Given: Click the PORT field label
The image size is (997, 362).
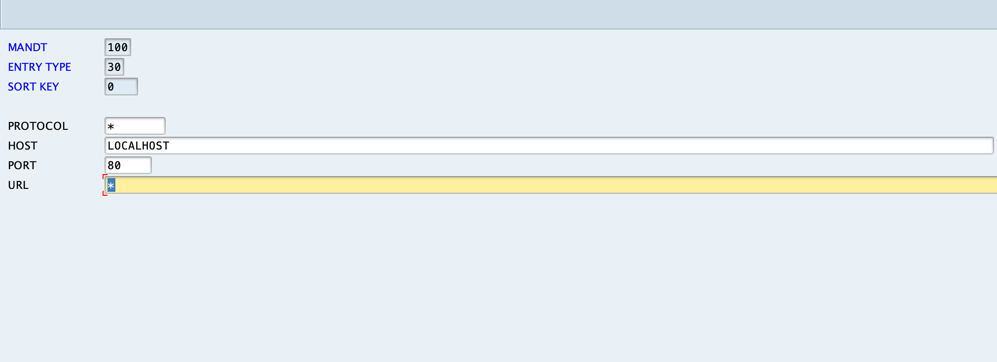Looking at the screenshot, I should [x=22, y=165].
